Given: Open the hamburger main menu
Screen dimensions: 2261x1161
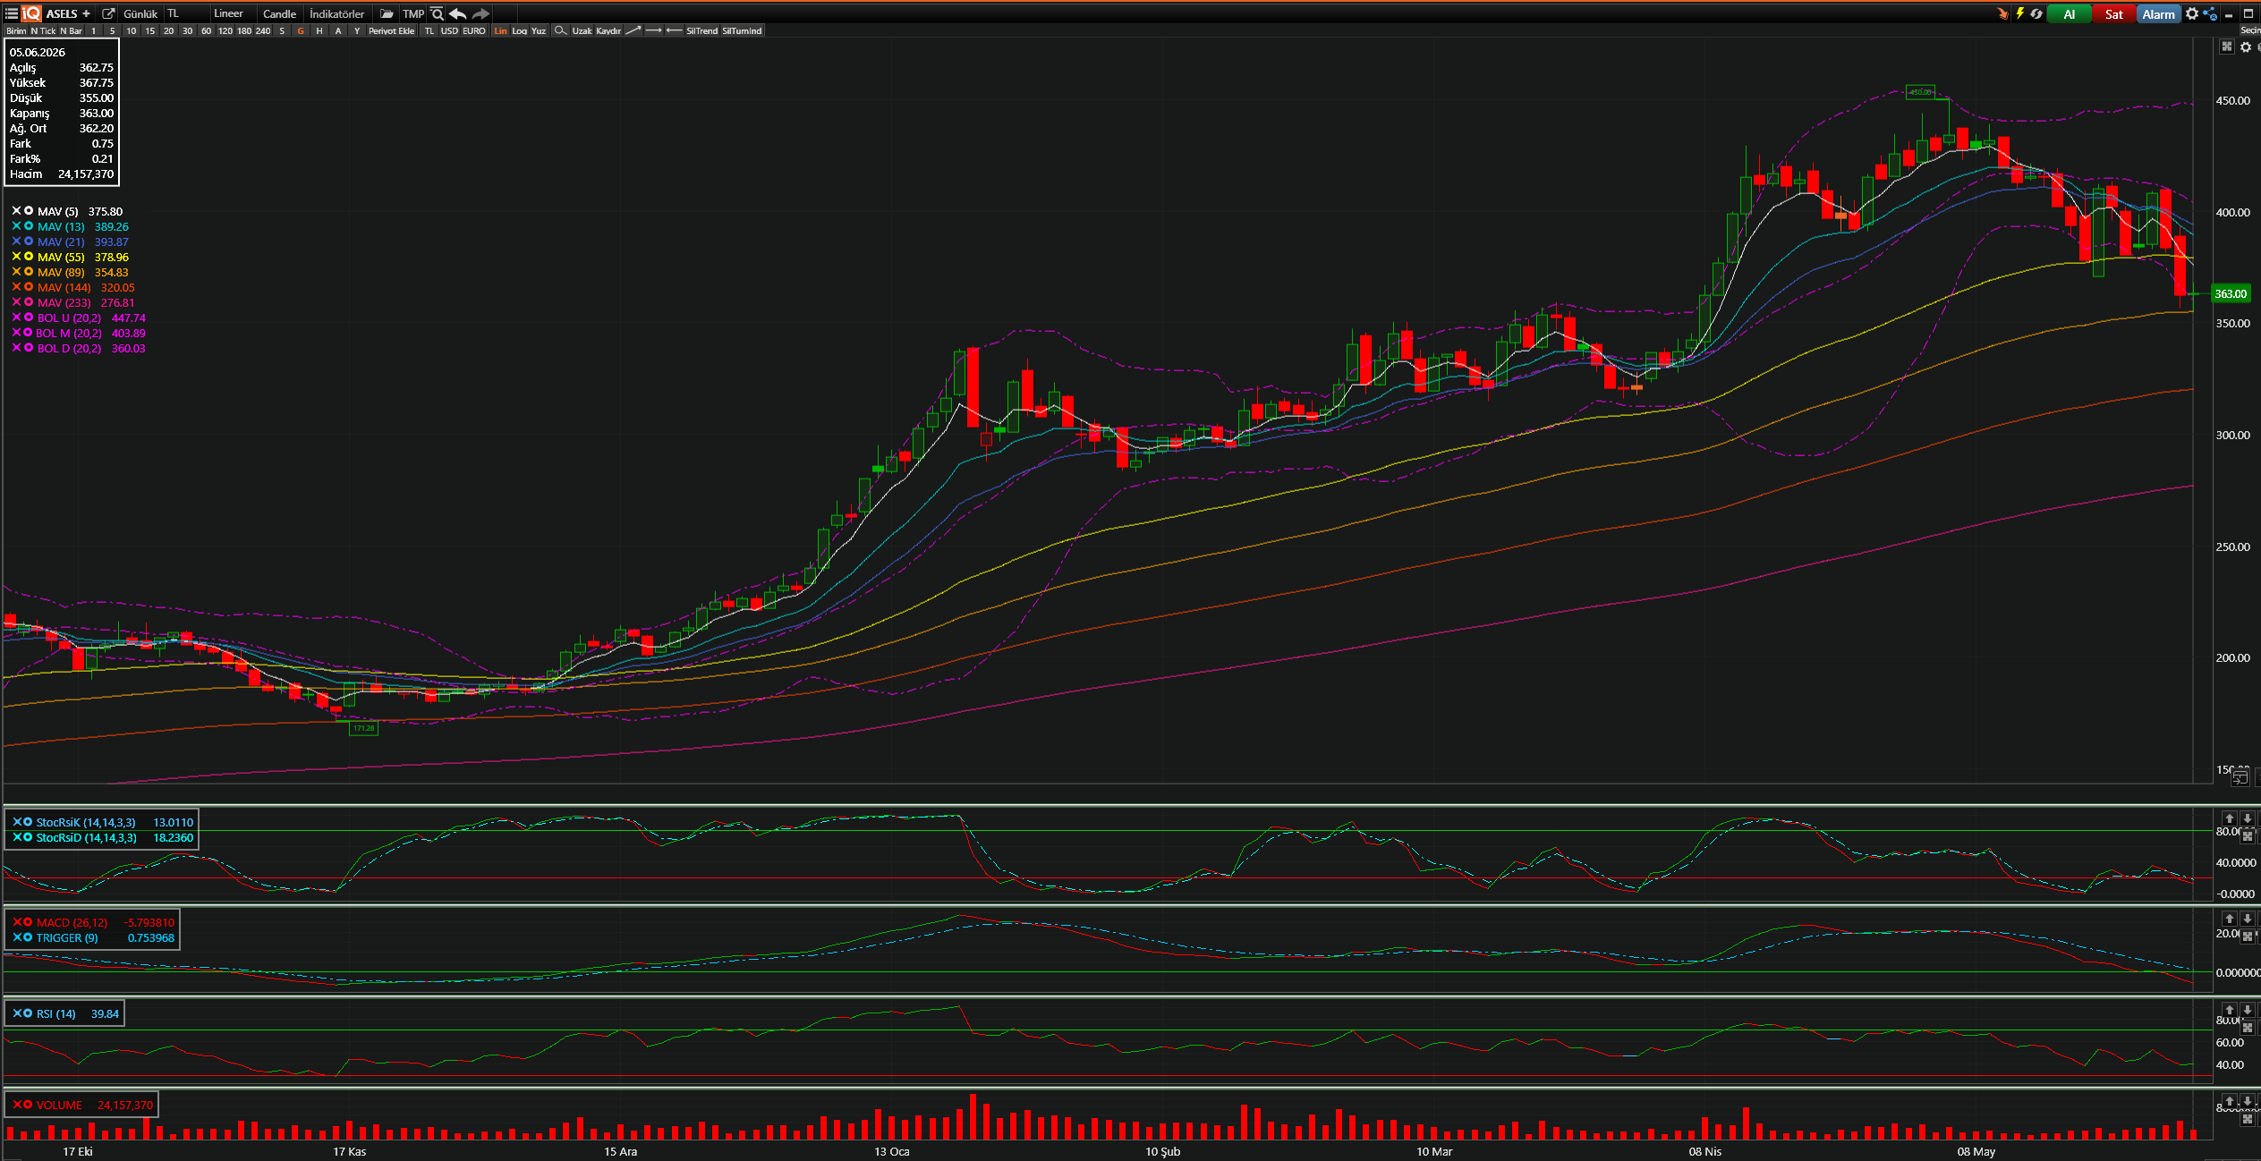Looking at the screenshot, I should click(x=11, y=13).
